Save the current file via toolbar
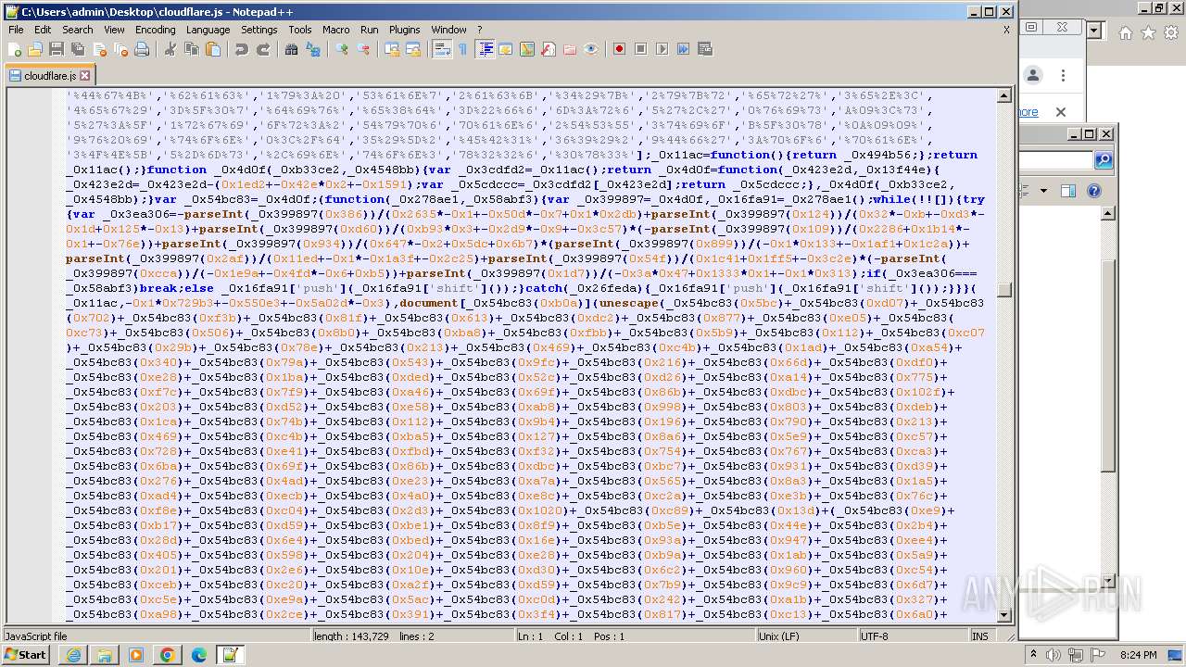This screenshot has height=667, width=1186. tap(57, 49)
